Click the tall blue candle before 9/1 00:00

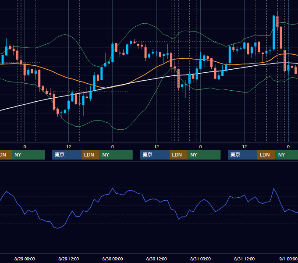pyautogui.click(x=273, y=33)
